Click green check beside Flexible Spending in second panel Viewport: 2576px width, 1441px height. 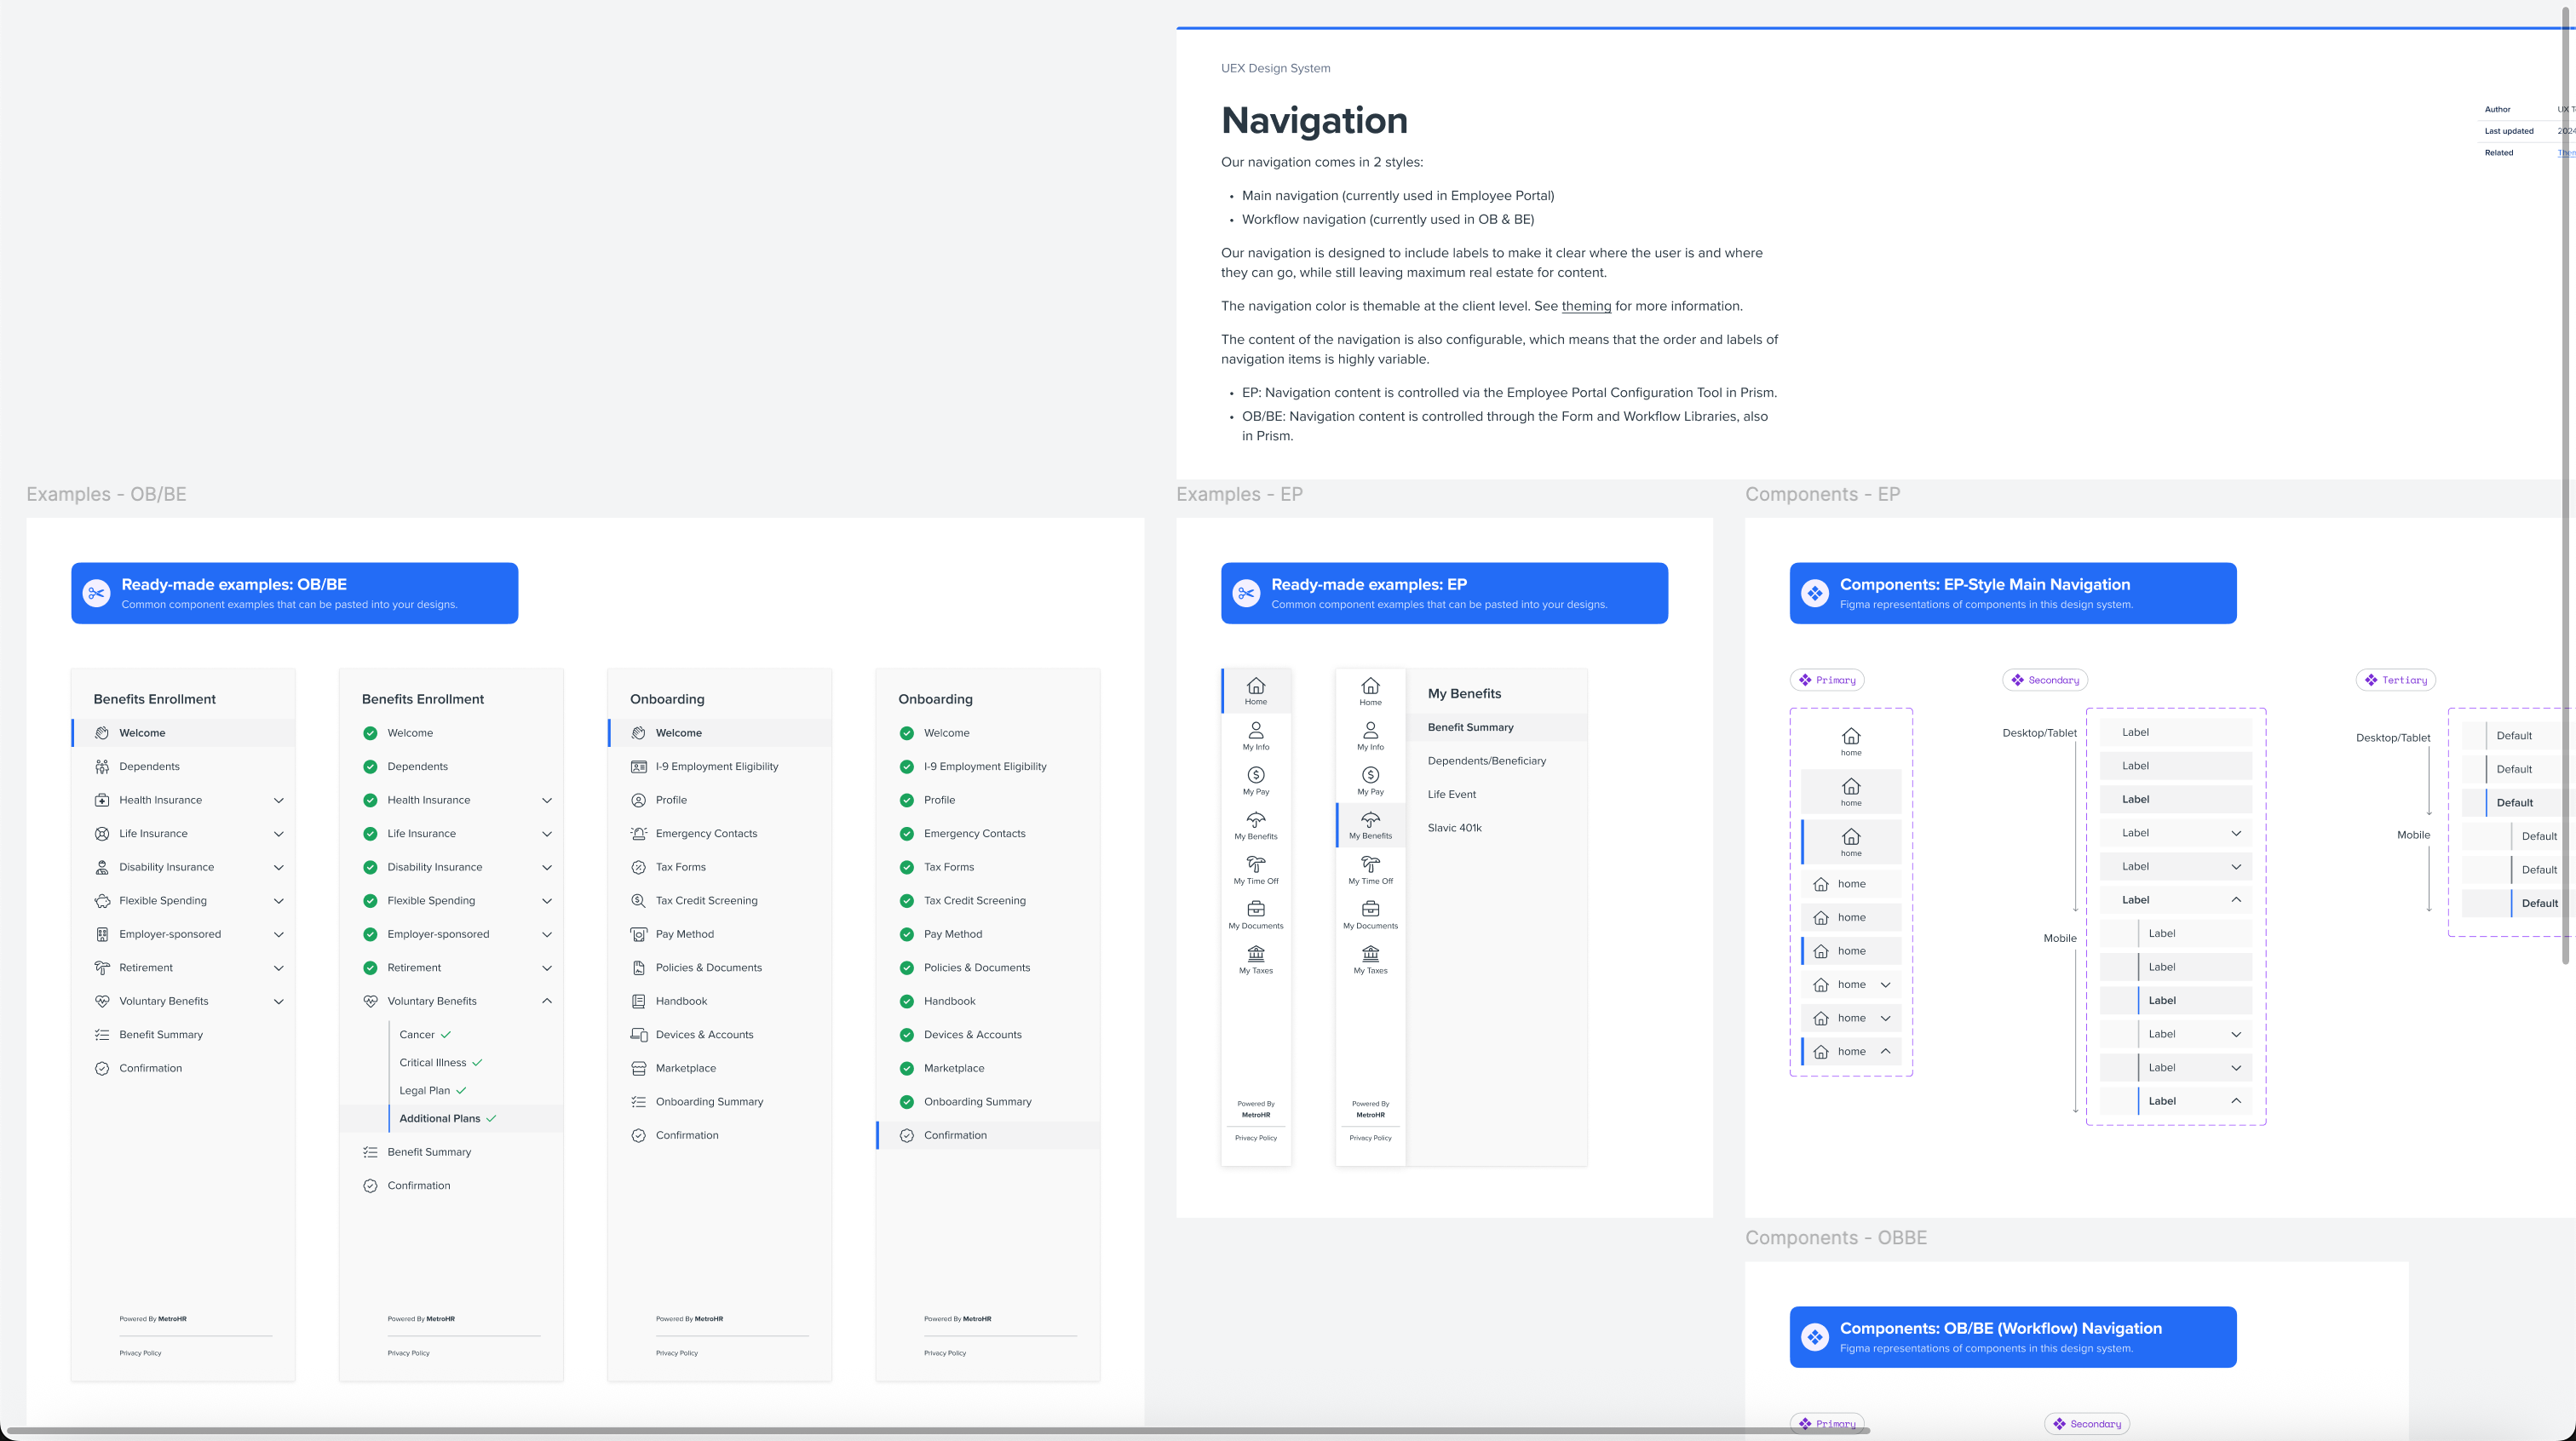[370, 901]
